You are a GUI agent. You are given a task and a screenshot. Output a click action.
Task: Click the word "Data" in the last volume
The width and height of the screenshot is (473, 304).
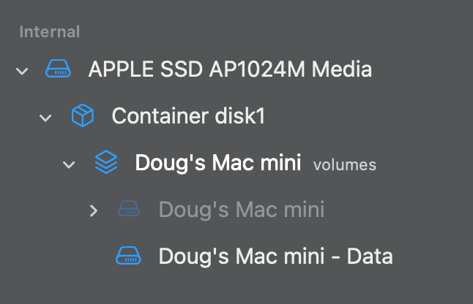(x=369, y=257)
